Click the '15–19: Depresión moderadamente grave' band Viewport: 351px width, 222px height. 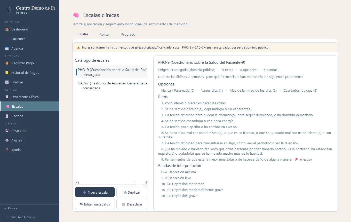click(192, 190)
